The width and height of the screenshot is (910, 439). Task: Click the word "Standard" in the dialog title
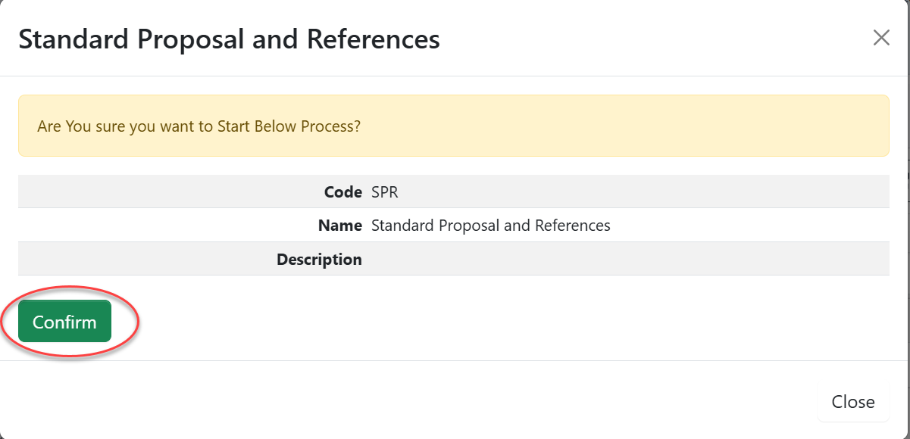(72, 39)
